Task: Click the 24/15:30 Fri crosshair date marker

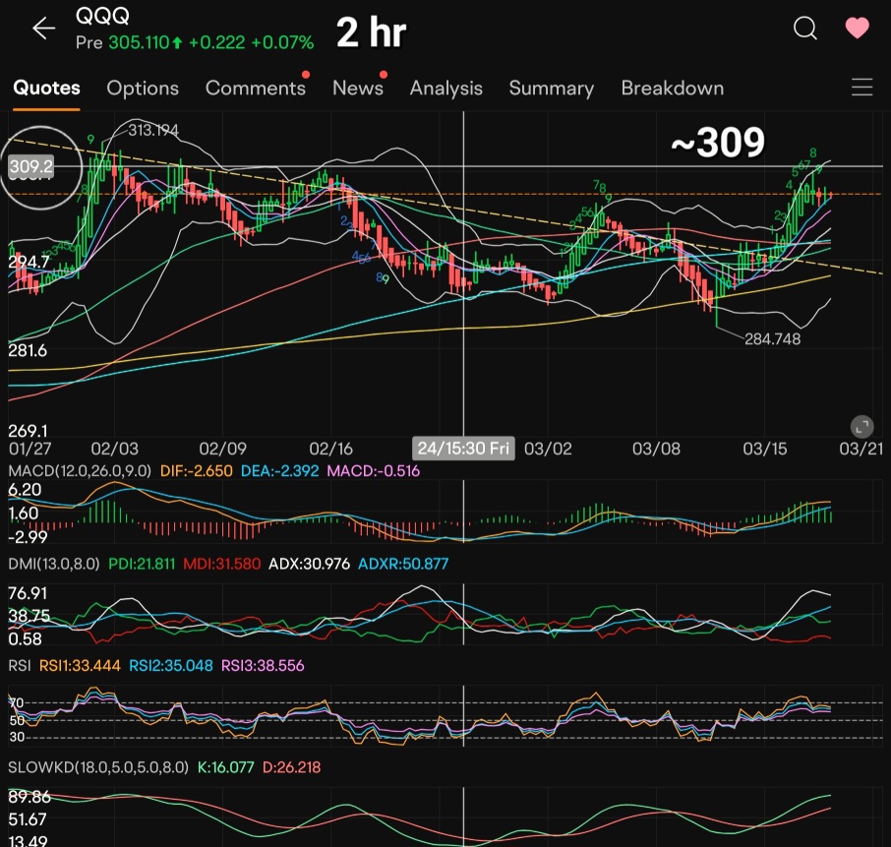Action: coord(463,449)
